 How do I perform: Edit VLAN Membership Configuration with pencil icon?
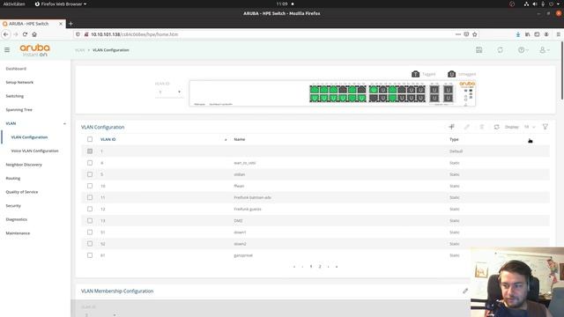click(465, 291)
